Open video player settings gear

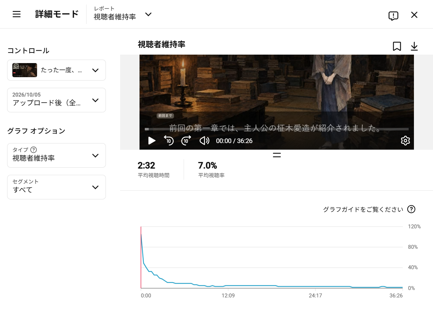(x=405, y=141)
